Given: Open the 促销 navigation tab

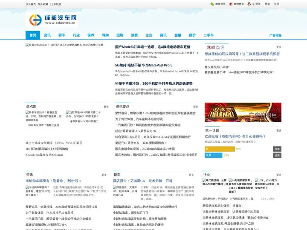Looking at the screenshot, I should click(120, 35).
